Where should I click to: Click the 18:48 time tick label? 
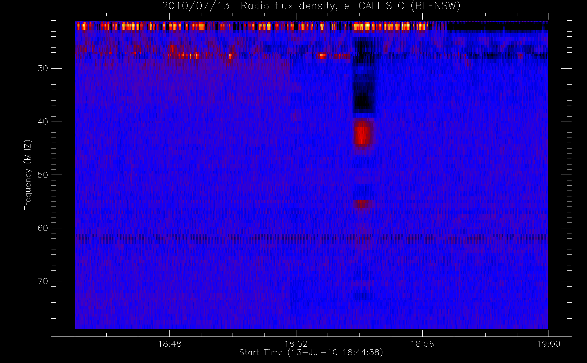click(x=169, y=344)
